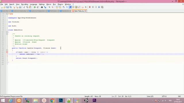Click the Replace toolbar icon
The width and height of the screenshot is (184, 103).
pos(45,7)
